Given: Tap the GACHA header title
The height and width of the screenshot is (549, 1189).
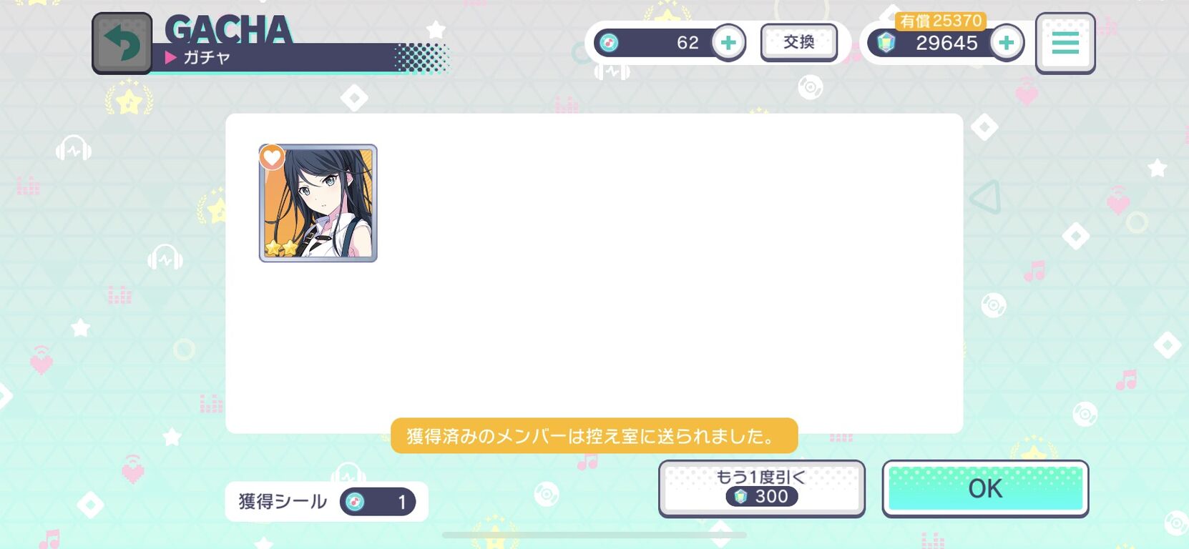Looking at the screenshot, I should pos(229,29).
